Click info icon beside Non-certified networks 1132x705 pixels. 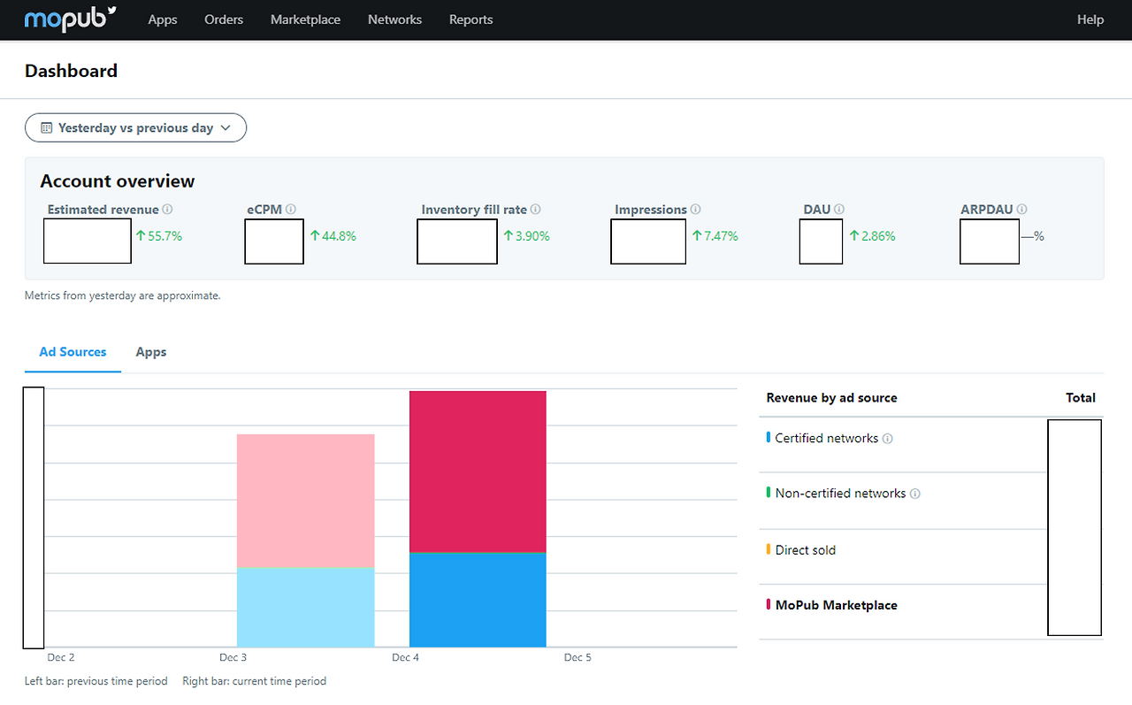click(x=915, y=494)
